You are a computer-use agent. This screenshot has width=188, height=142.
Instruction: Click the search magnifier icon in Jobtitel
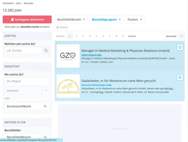coord(46,51)
